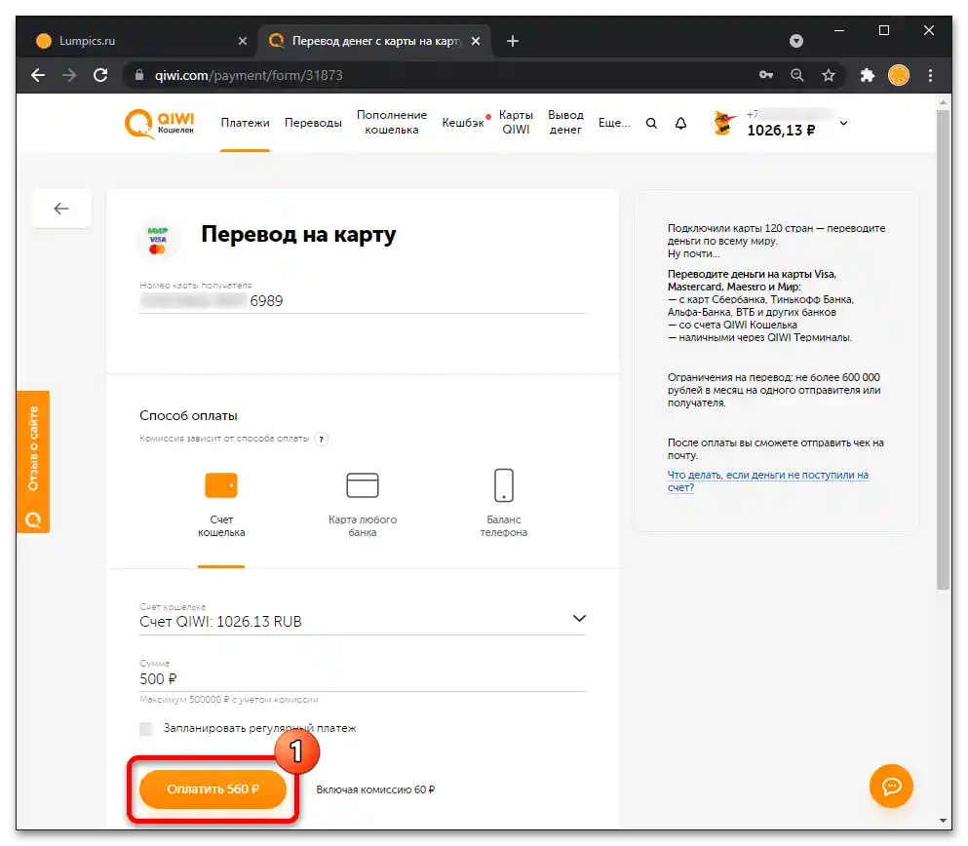Open the search magnifier icon

click(x=651, y=124)
